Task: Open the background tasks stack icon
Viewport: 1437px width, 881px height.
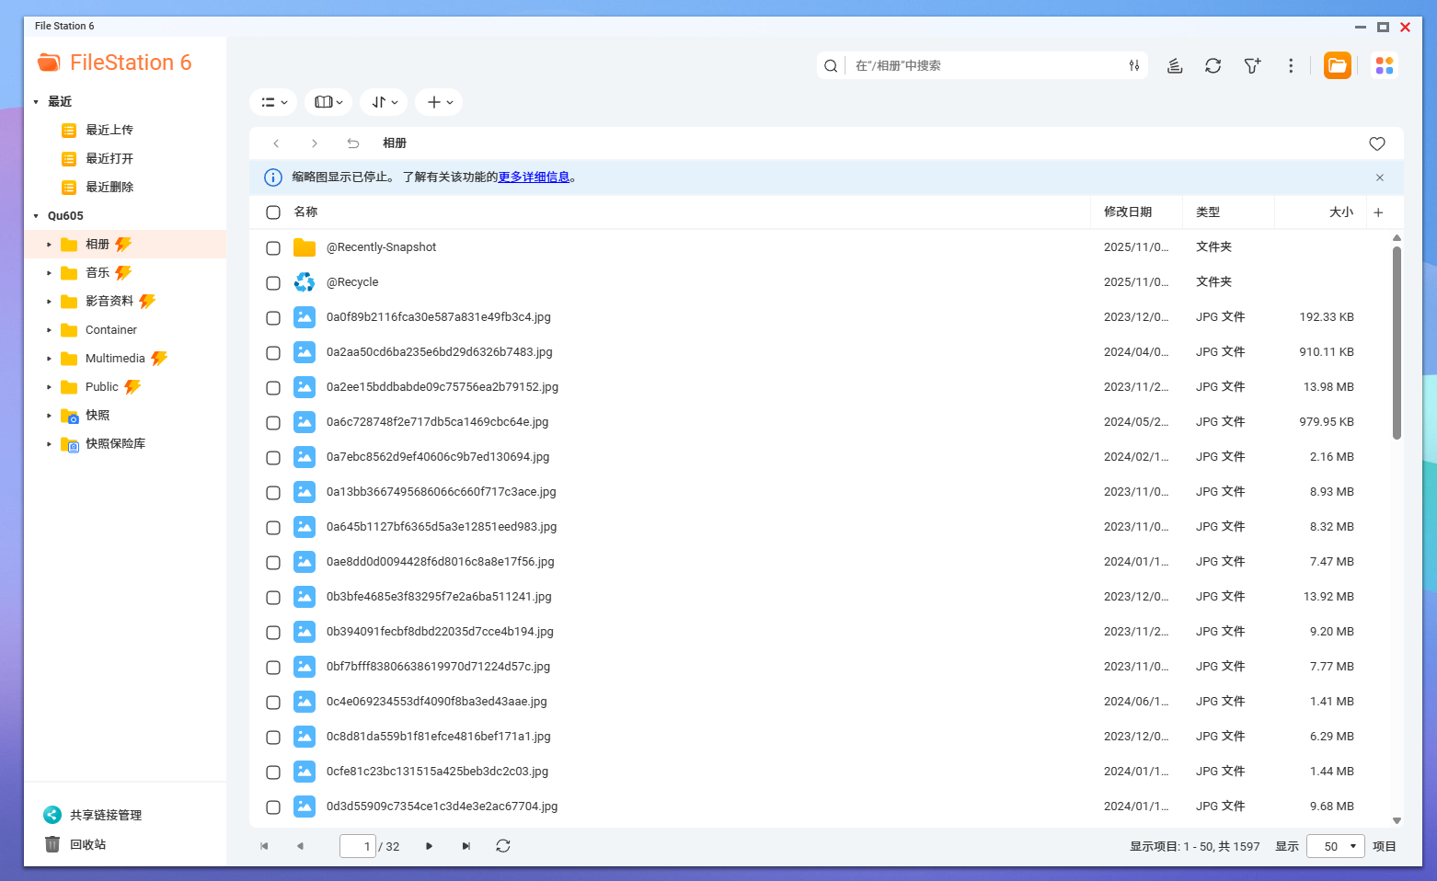Action: [x=1174, y=65]
